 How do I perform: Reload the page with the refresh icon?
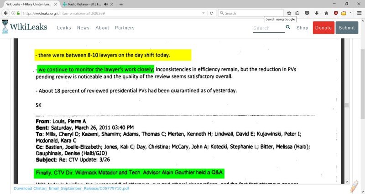(211, 13)
